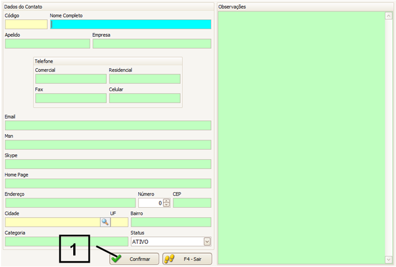Click the Residencial phone field

(x=144, y=79)
